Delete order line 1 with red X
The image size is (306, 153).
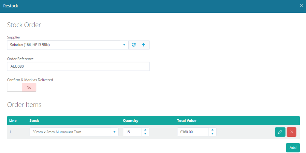click(x=291, y=132)
